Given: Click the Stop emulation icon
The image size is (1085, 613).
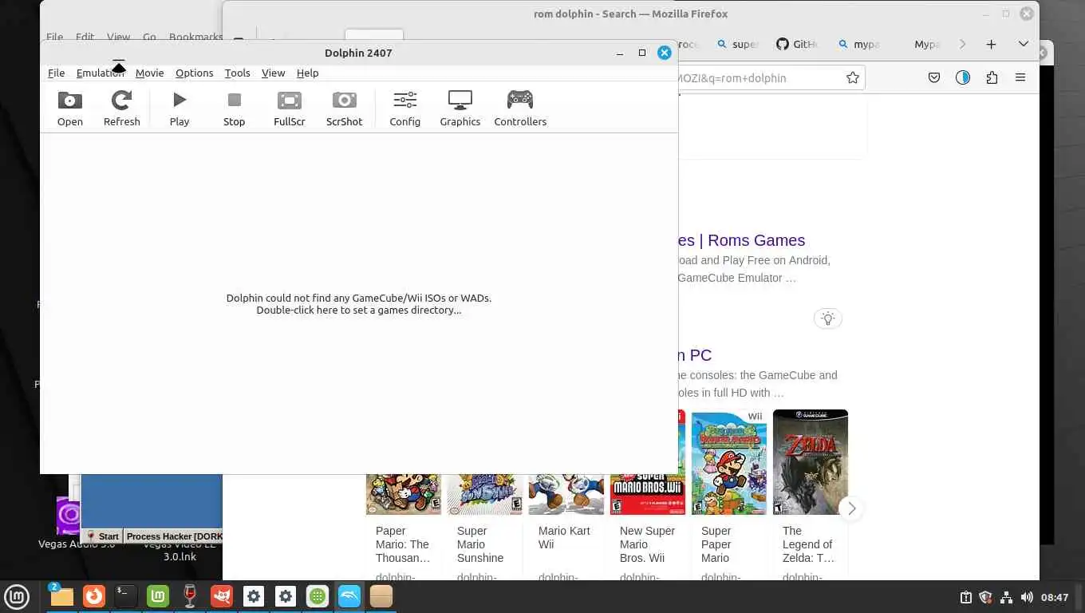Looking at the screenshot, I should coord(234,109).
